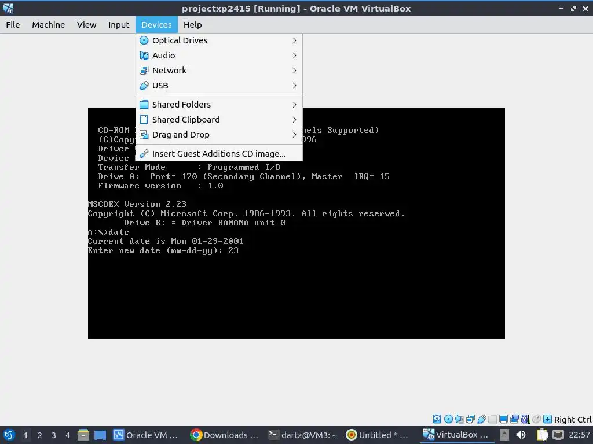This screenshot has height=444, width=593.
Task: Switch to dartz@VM3 terminal taskbar window
Action: tap(302, 435)
